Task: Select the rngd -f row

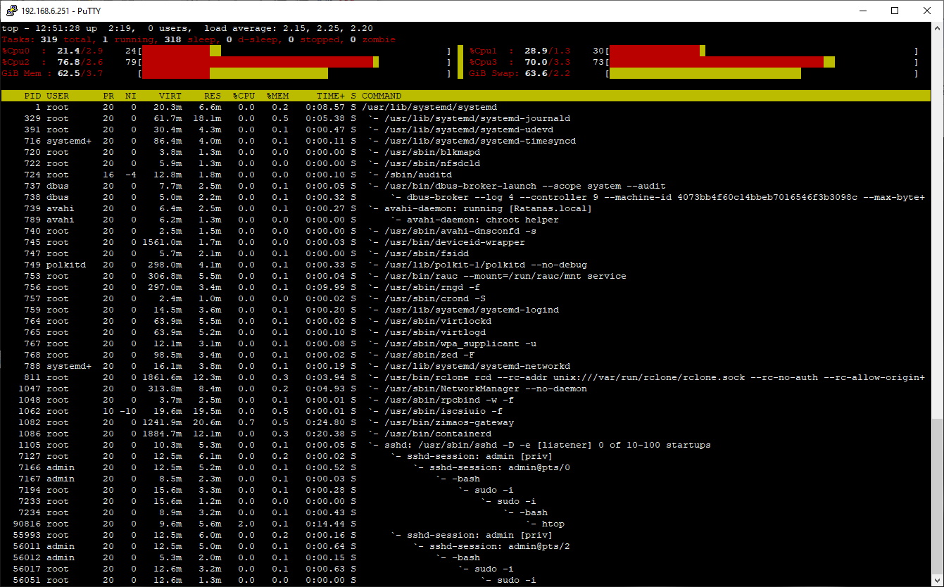Action: (x=465, y=287)
